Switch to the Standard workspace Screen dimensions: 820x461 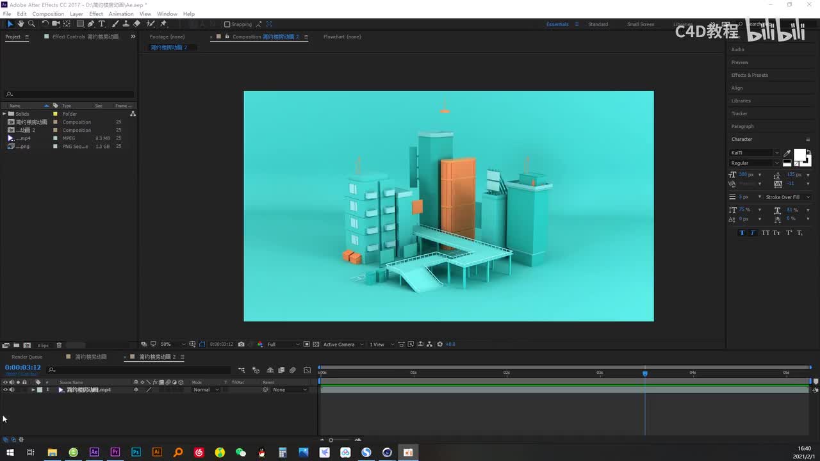tap(598, 24)
